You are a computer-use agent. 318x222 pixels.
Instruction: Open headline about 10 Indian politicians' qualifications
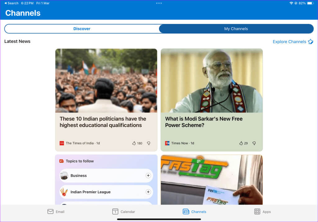click(103, 122)
